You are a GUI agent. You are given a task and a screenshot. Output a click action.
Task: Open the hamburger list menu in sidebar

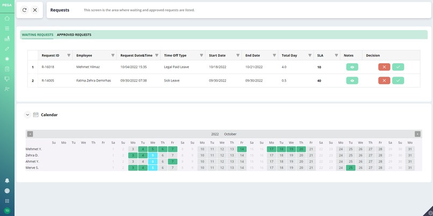(x=7, y=28)
